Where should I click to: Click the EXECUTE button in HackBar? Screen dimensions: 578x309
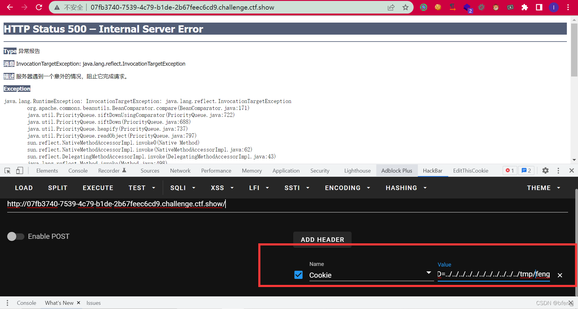98,188
